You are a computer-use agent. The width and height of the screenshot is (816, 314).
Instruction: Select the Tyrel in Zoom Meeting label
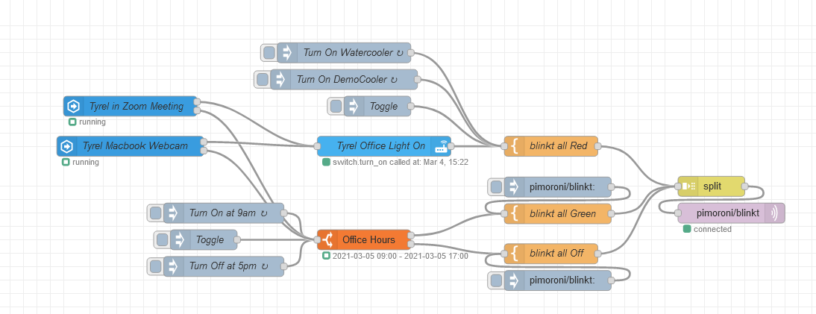[136, 106]
